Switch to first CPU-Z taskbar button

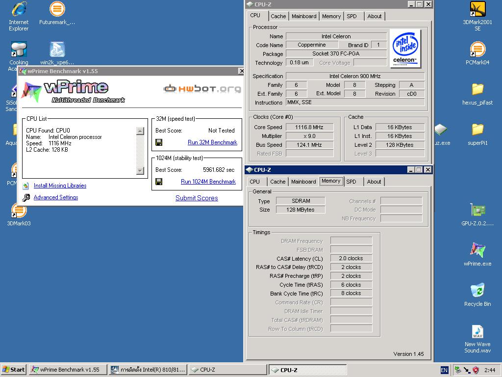[x=227, y=370]
